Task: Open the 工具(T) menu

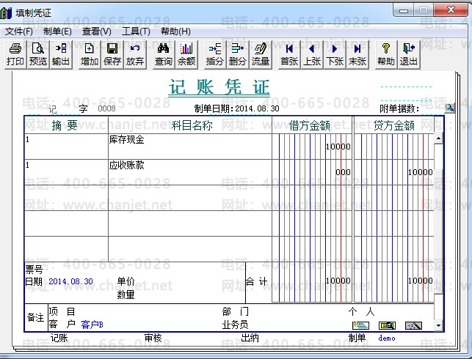Action: pos(136,32)
